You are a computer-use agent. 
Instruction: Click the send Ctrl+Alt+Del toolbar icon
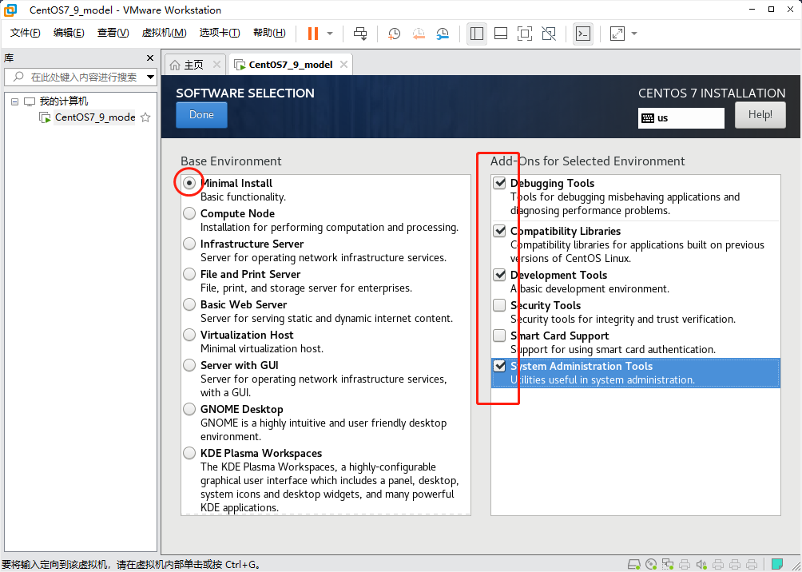pyautogui.click(x=360, y=34)
